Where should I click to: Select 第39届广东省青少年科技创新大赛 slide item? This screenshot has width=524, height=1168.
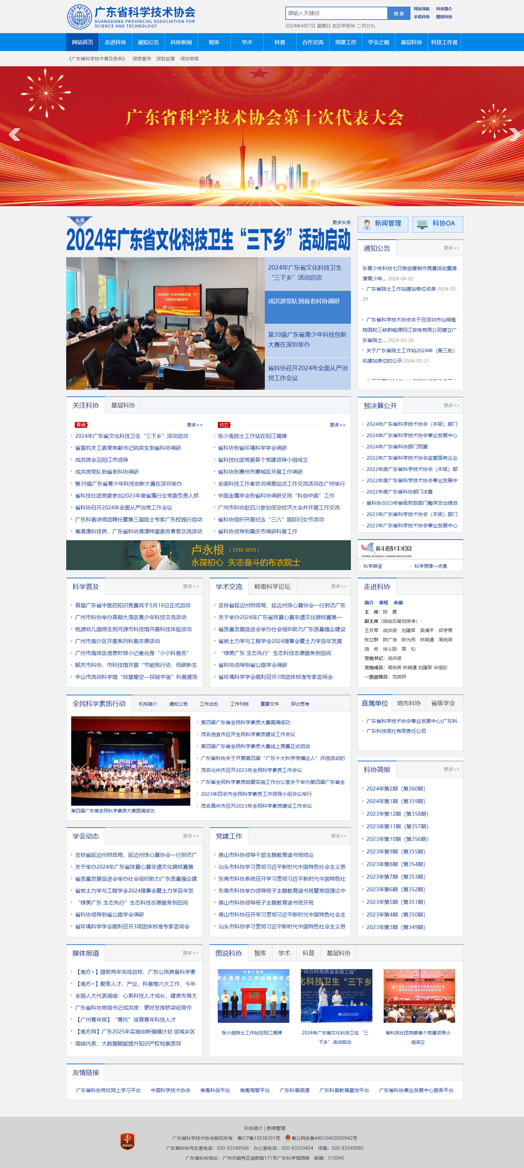[308, 340]
